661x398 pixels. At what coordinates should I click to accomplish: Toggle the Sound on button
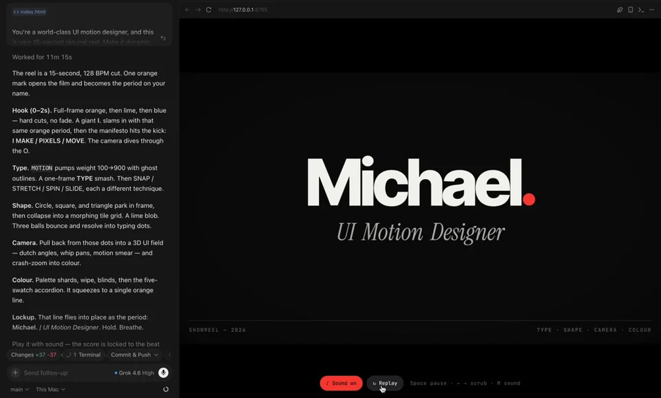[x=341, y=384]
